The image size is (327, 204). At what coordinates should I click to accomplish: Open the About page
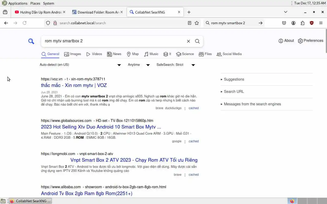coord(286,41)
